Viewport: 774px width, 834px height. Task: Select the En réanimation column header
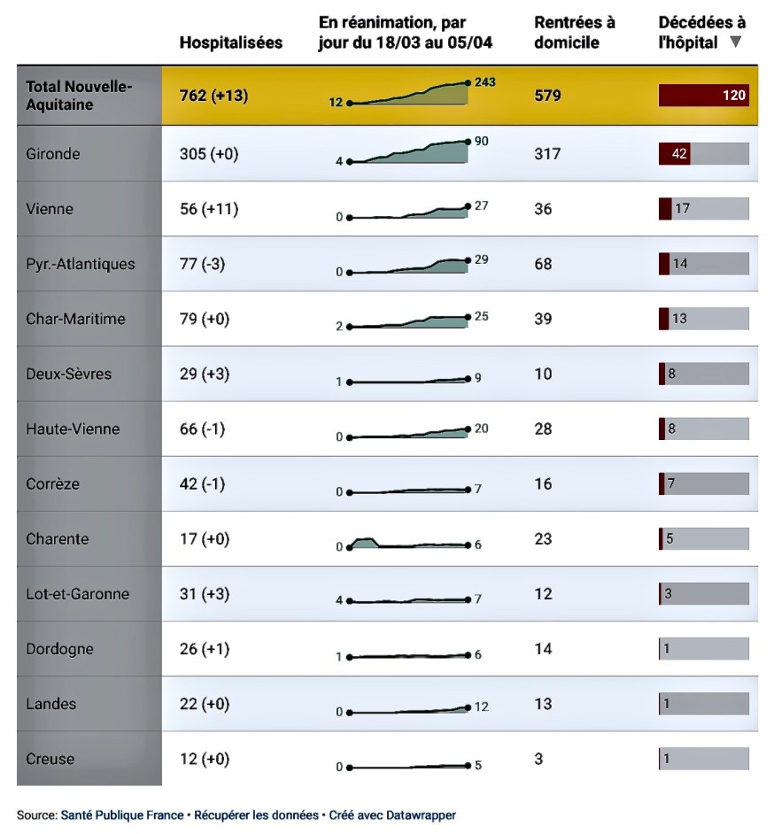[405, 33]
